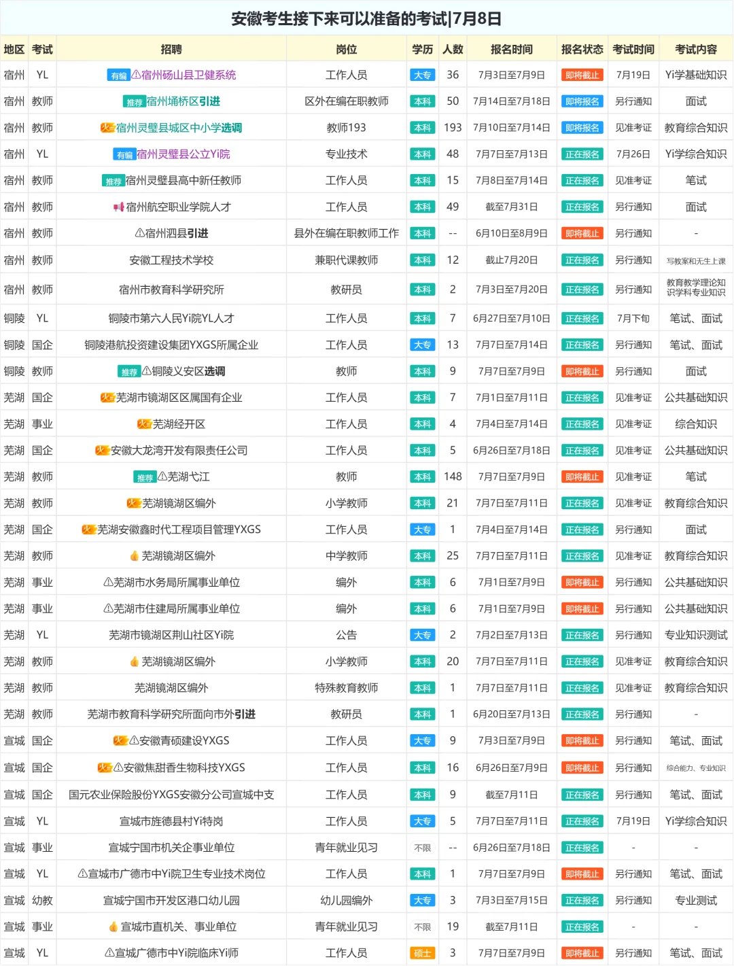
Task: Click the fire badge beside 芜湖经开区
Action: coord(144,424)
